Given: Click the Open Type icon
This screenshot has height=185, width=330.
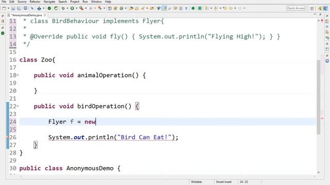Looking at the screenshot, I should [131, 8].
